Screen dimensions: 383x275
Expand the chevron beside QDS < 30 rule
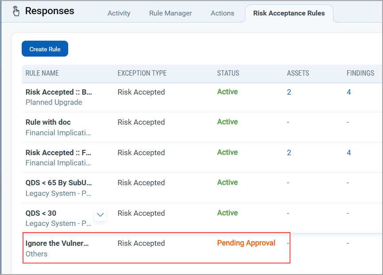click(101, 215)
